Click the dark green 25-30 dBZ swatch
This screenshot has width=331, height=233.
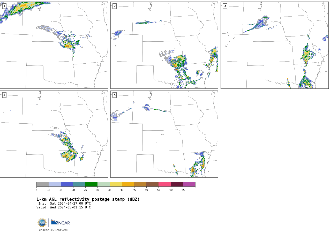coord(91,184)
